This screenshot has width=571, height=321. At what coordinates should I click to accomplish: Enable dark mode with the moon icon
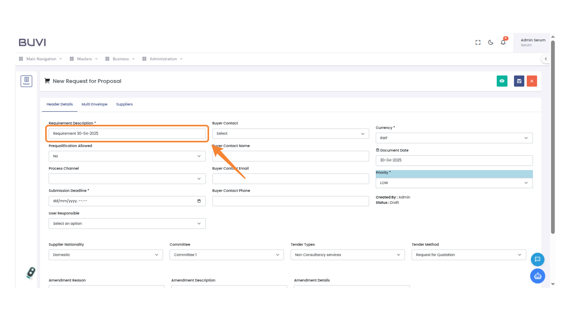pyautogui.click(x=490, y=42)
